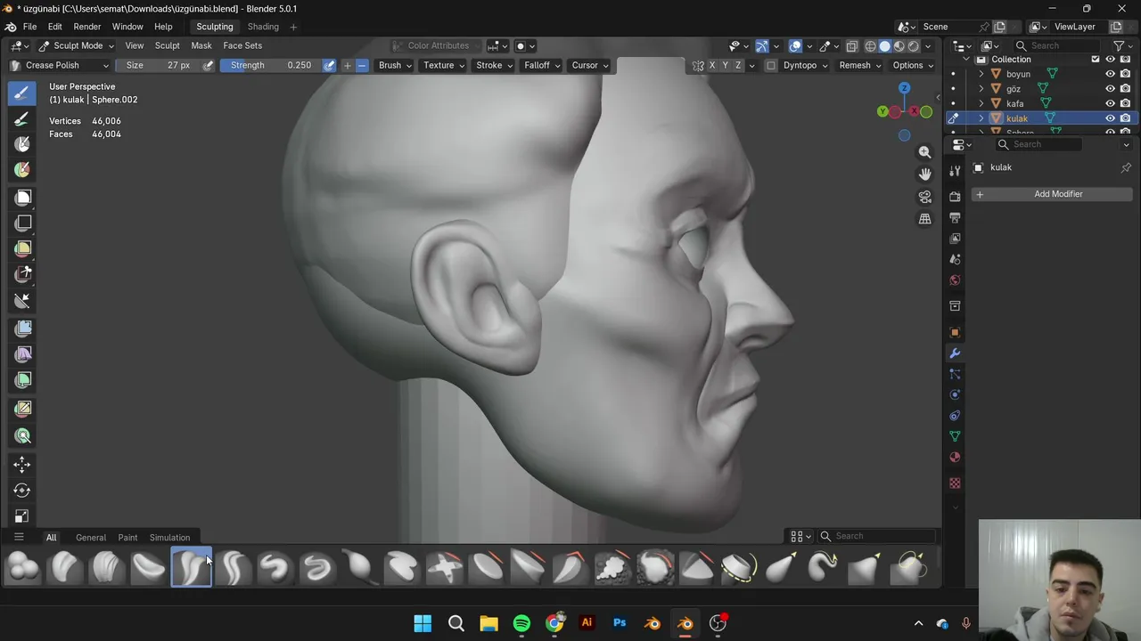Show the Paint brush catalog tab
1141x641 pixels.
[127, 538]
